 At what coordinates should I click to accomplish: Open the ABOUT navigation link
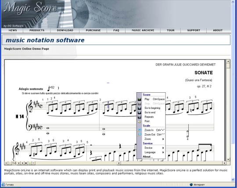[218, 31]
